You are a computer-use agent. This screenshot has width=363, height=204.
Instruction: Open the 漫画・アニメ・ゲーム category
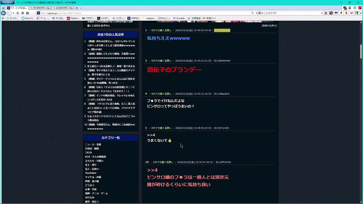tap(96, 193)
